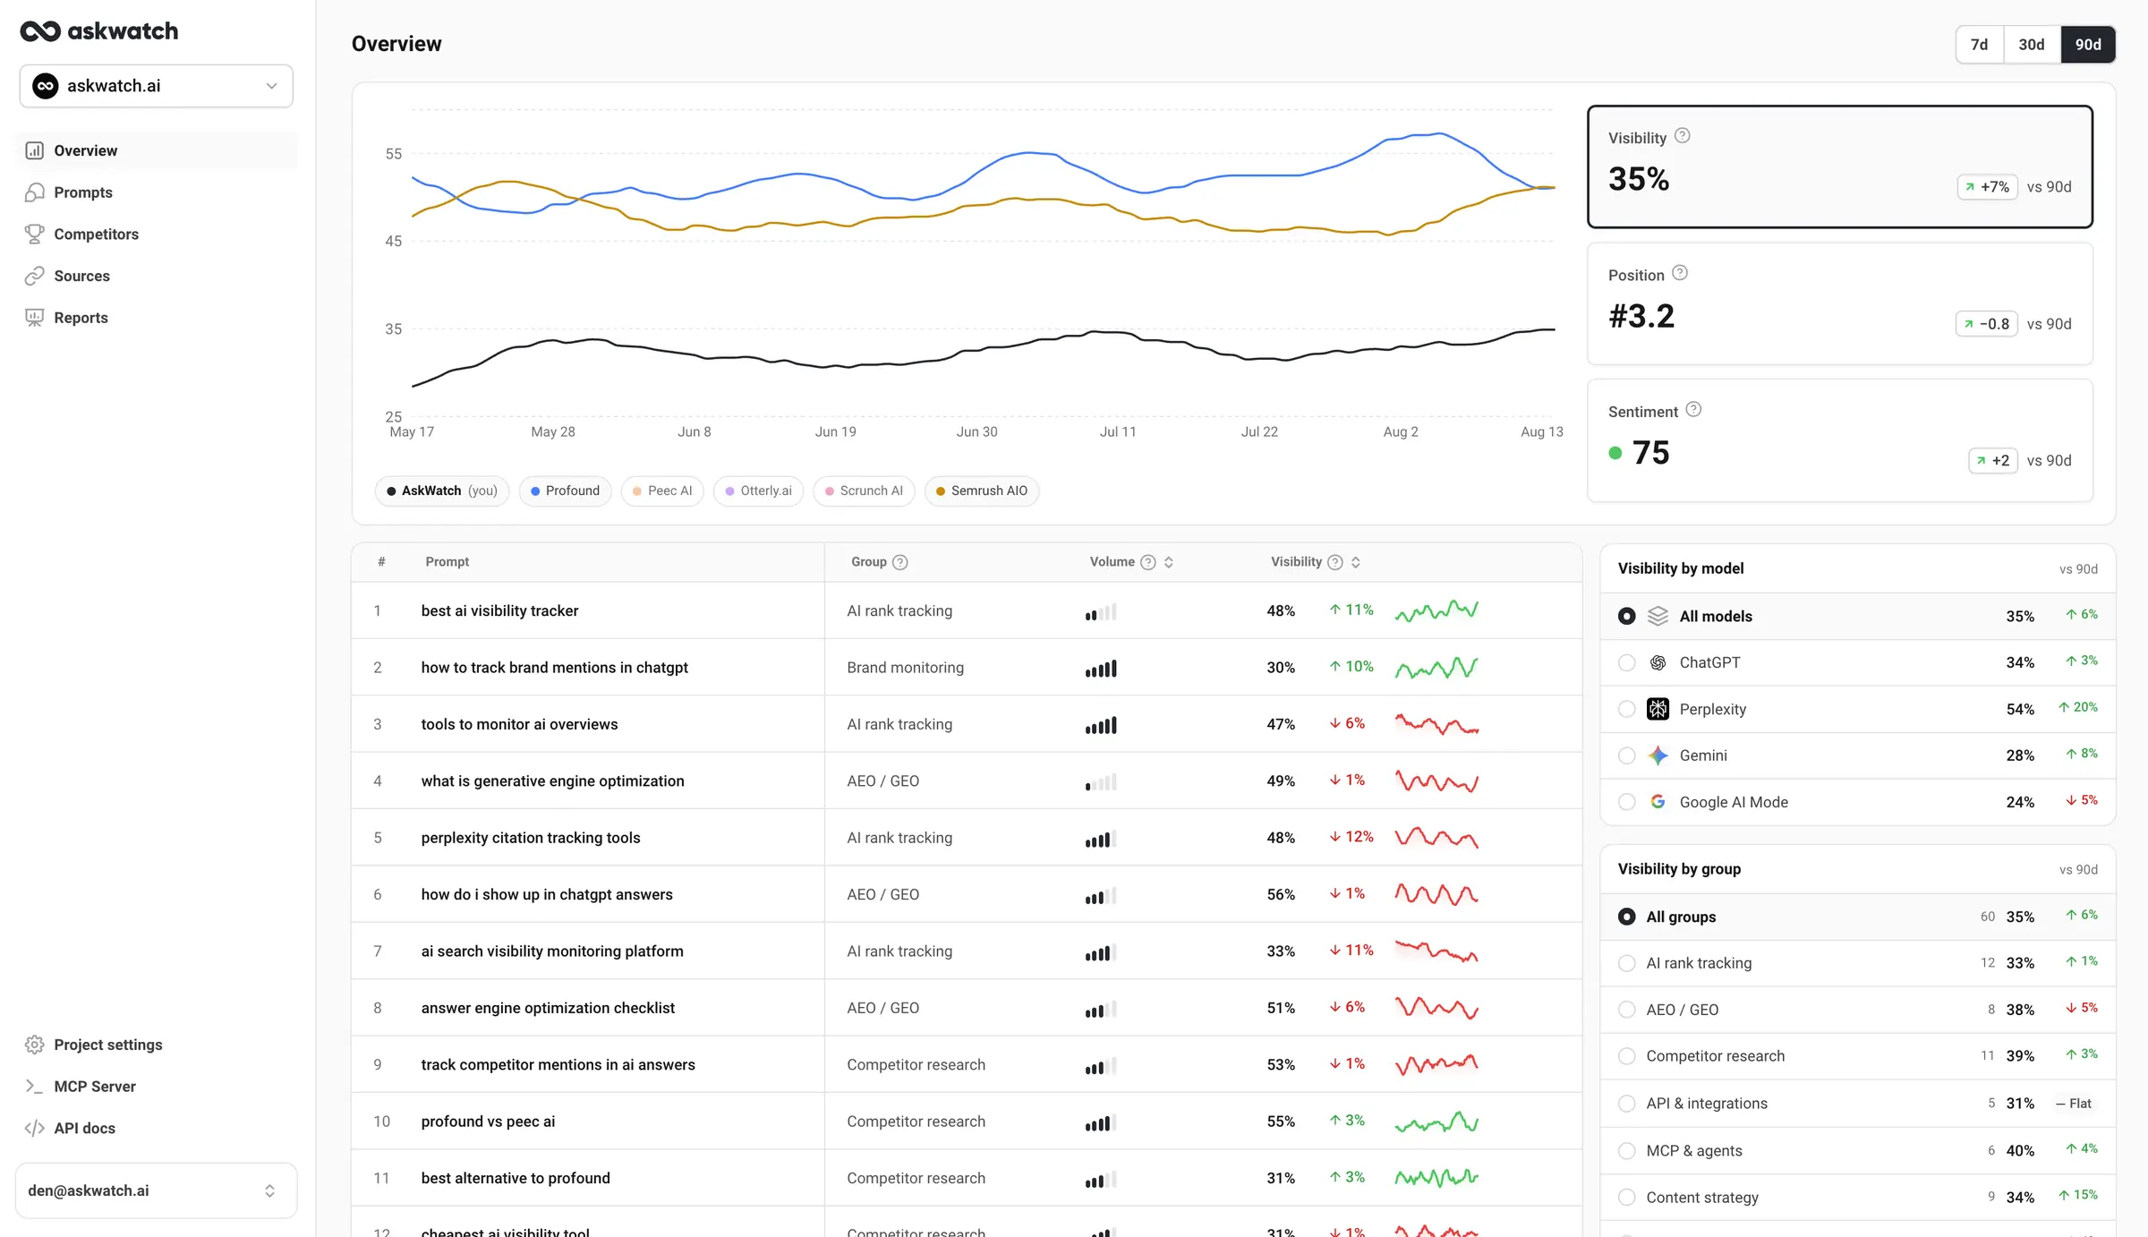Switch to the 30d time range
Image resolution: width=2148 pixels, height=1237 pixels.
(2032, 45)
